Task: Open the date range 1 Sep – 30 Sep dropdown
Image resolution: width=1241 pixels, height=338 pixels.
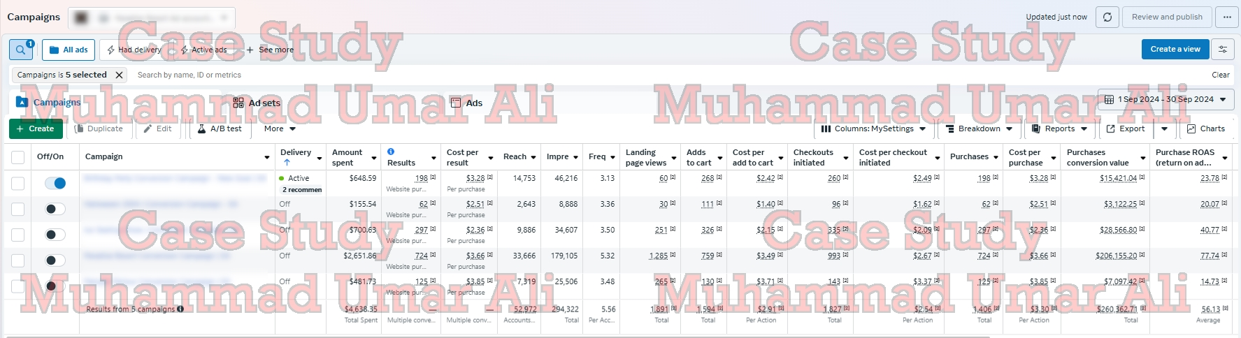Action: pyautogui.click(x=1165, y=99)
